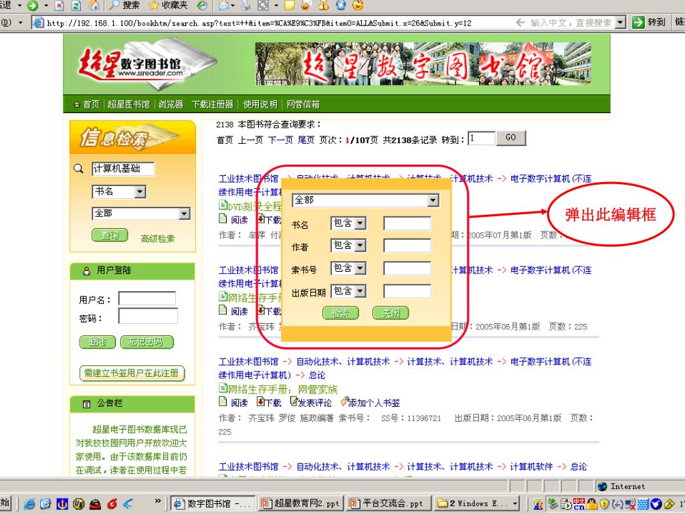Image resolution: width=685 pixels, height=514 pixels.
Task: Open address bar search box dropdown arrow
Action: pos(620,22)
